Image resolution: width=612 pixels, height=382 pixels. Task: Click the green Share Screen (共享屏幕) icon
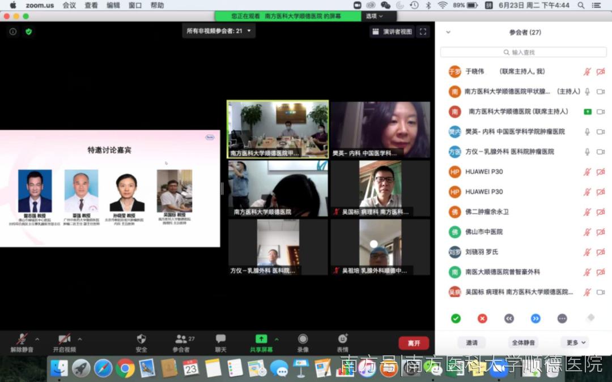(261, 339)
